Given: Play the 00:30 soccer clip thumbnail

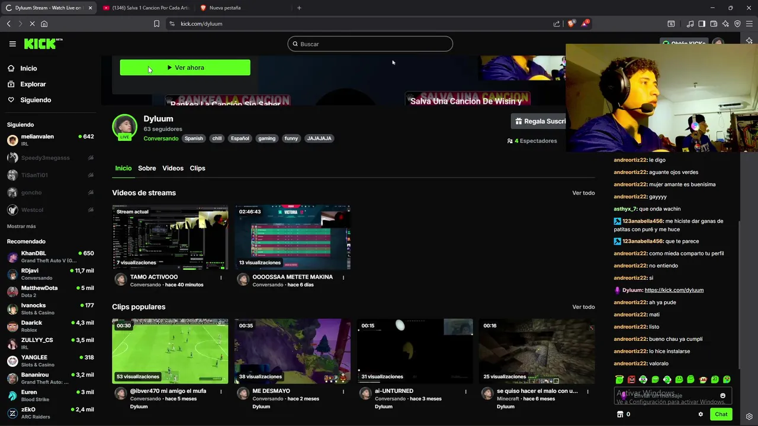Looking at the screenshot, I should tap(170, 351).
